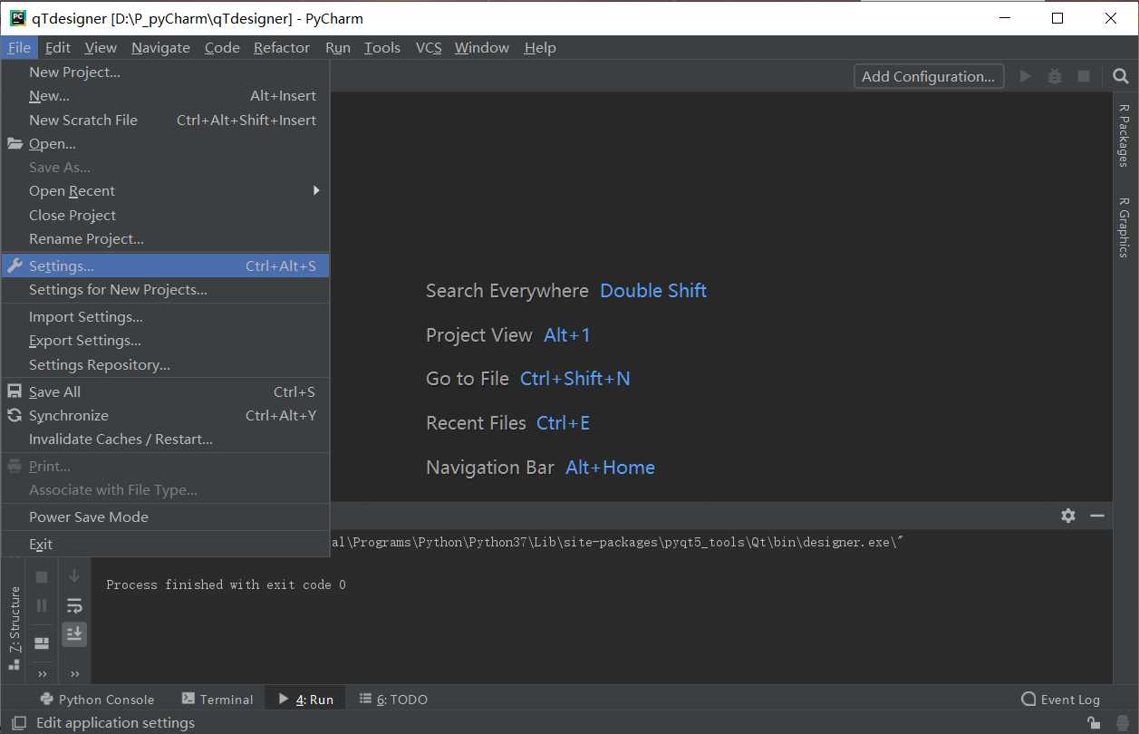
Task: Select New Scratch File entry
Action: [165, 120]
